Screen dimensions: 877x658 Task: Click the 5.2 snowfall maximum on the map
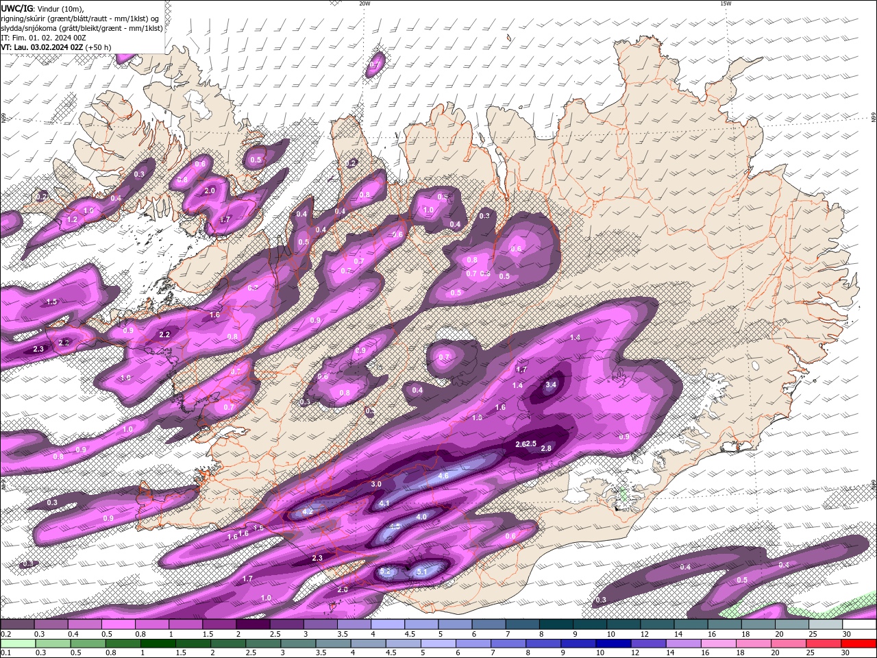pos(385,571)
